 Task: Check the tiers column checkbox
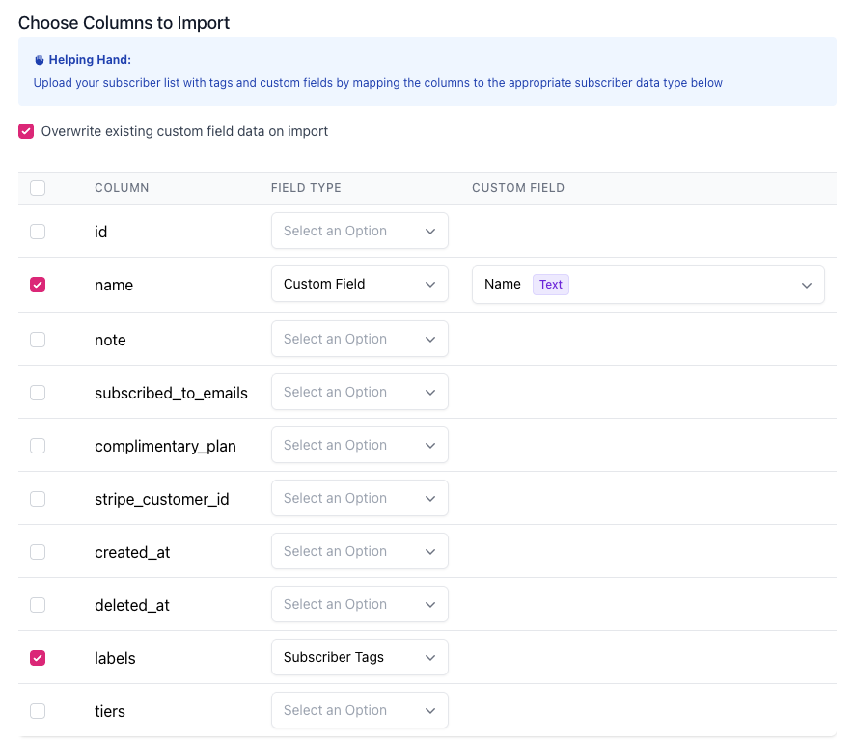click(38, 711)
